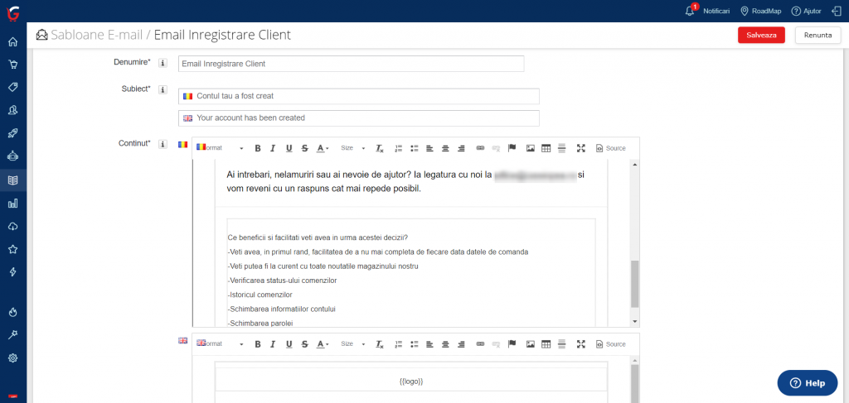Open the Size dropdown in Romanian editor

[x=352, y=148]
